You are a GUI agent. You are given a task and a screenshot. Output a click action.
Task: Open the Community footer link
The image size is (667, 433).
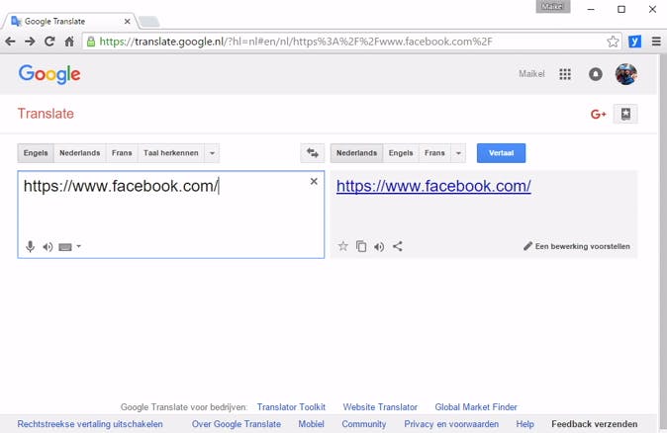point(364,424)
